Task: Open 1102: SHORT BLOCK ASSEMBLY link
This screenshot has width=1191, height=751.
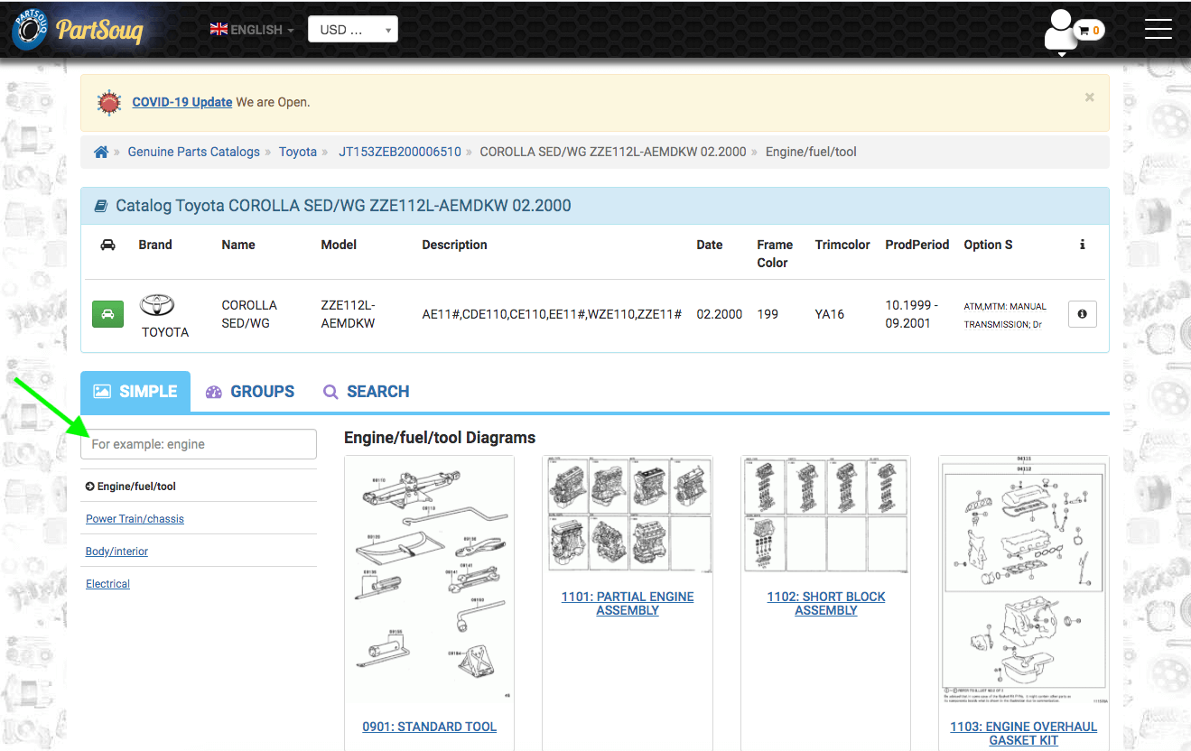Action: coord(826,604)
